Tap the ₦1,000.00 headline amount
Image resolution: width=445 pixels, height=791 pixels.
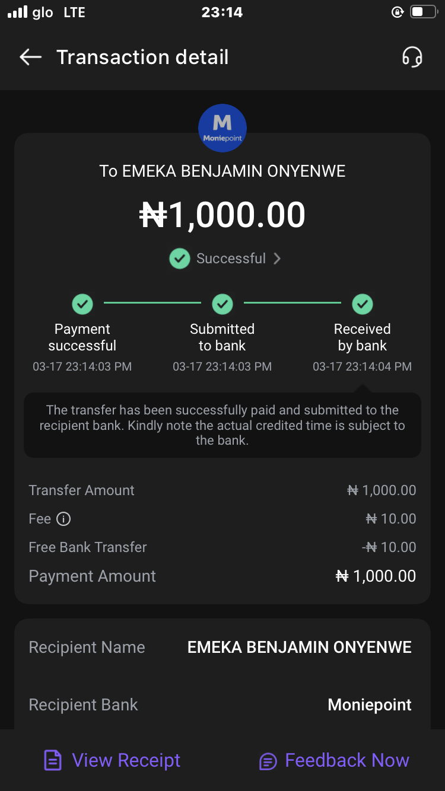coord(222,215)
